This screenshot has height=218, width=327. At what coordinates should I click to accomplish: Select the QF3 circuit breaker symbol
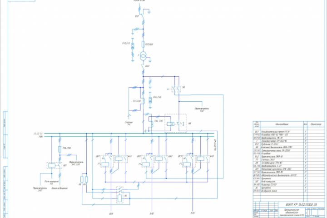[188, 162]
